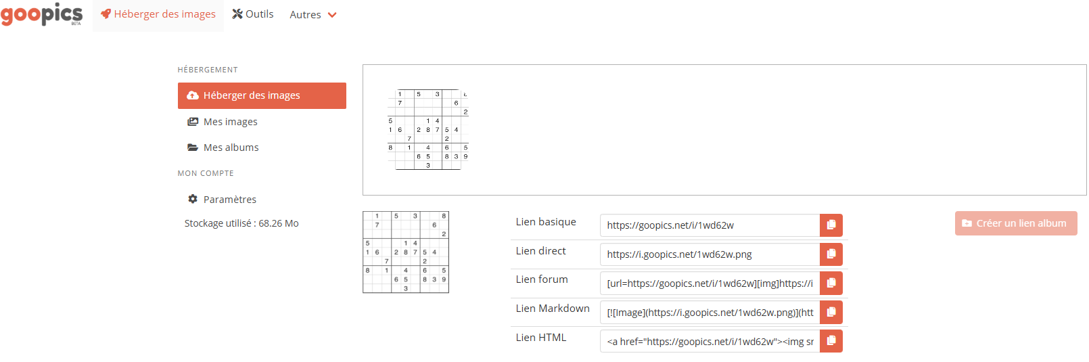Click the Mes albums folder icon
Image resolution: width=1089 pixels, height=362 pixels.
click(193, 148)
